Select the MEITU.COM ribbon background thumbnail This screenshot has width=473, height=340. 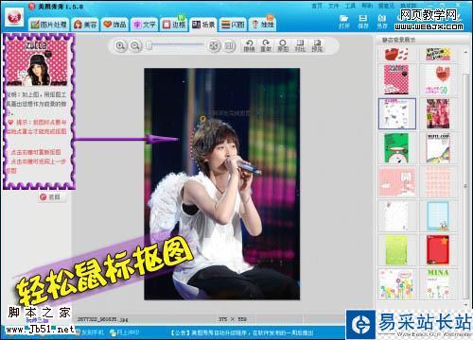[438, 148]
